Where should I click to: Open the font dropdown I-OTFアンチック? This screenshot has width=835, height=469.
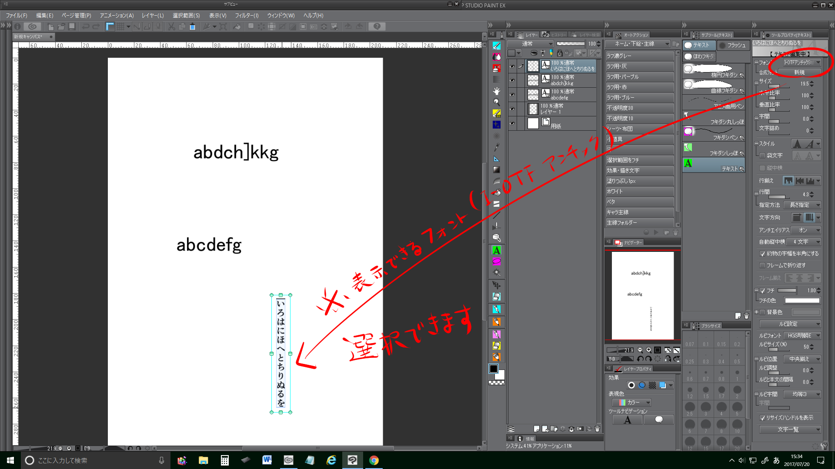tap(802, 63)
